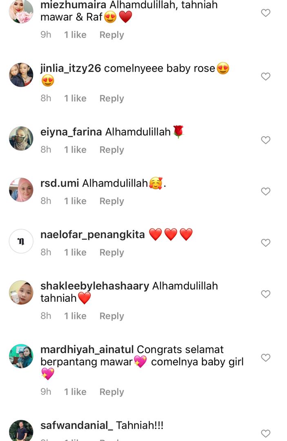
Task: Like eiyna_farina's Alhamdulillah comment
Action: 266,140
